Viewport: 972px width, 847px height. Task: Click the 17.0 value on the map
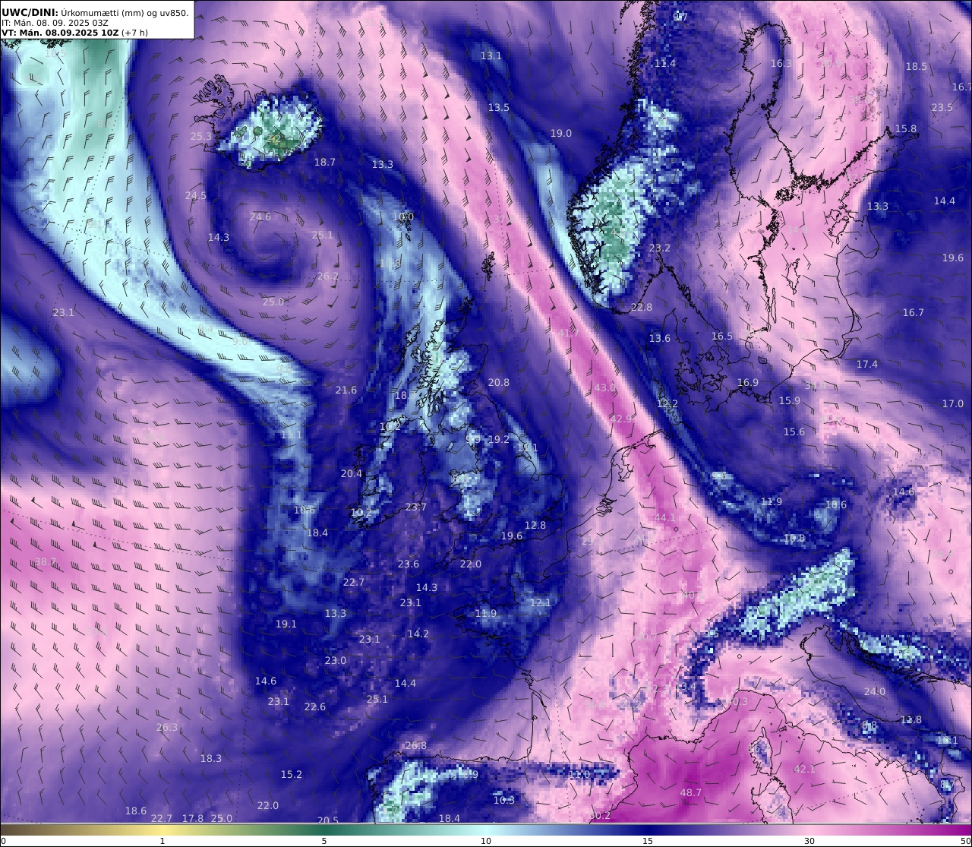pos(953,403)
